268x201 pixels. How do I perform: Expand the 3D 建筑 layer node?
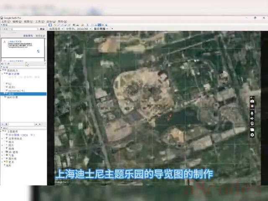pyautogui.click(x=2, y=152)
